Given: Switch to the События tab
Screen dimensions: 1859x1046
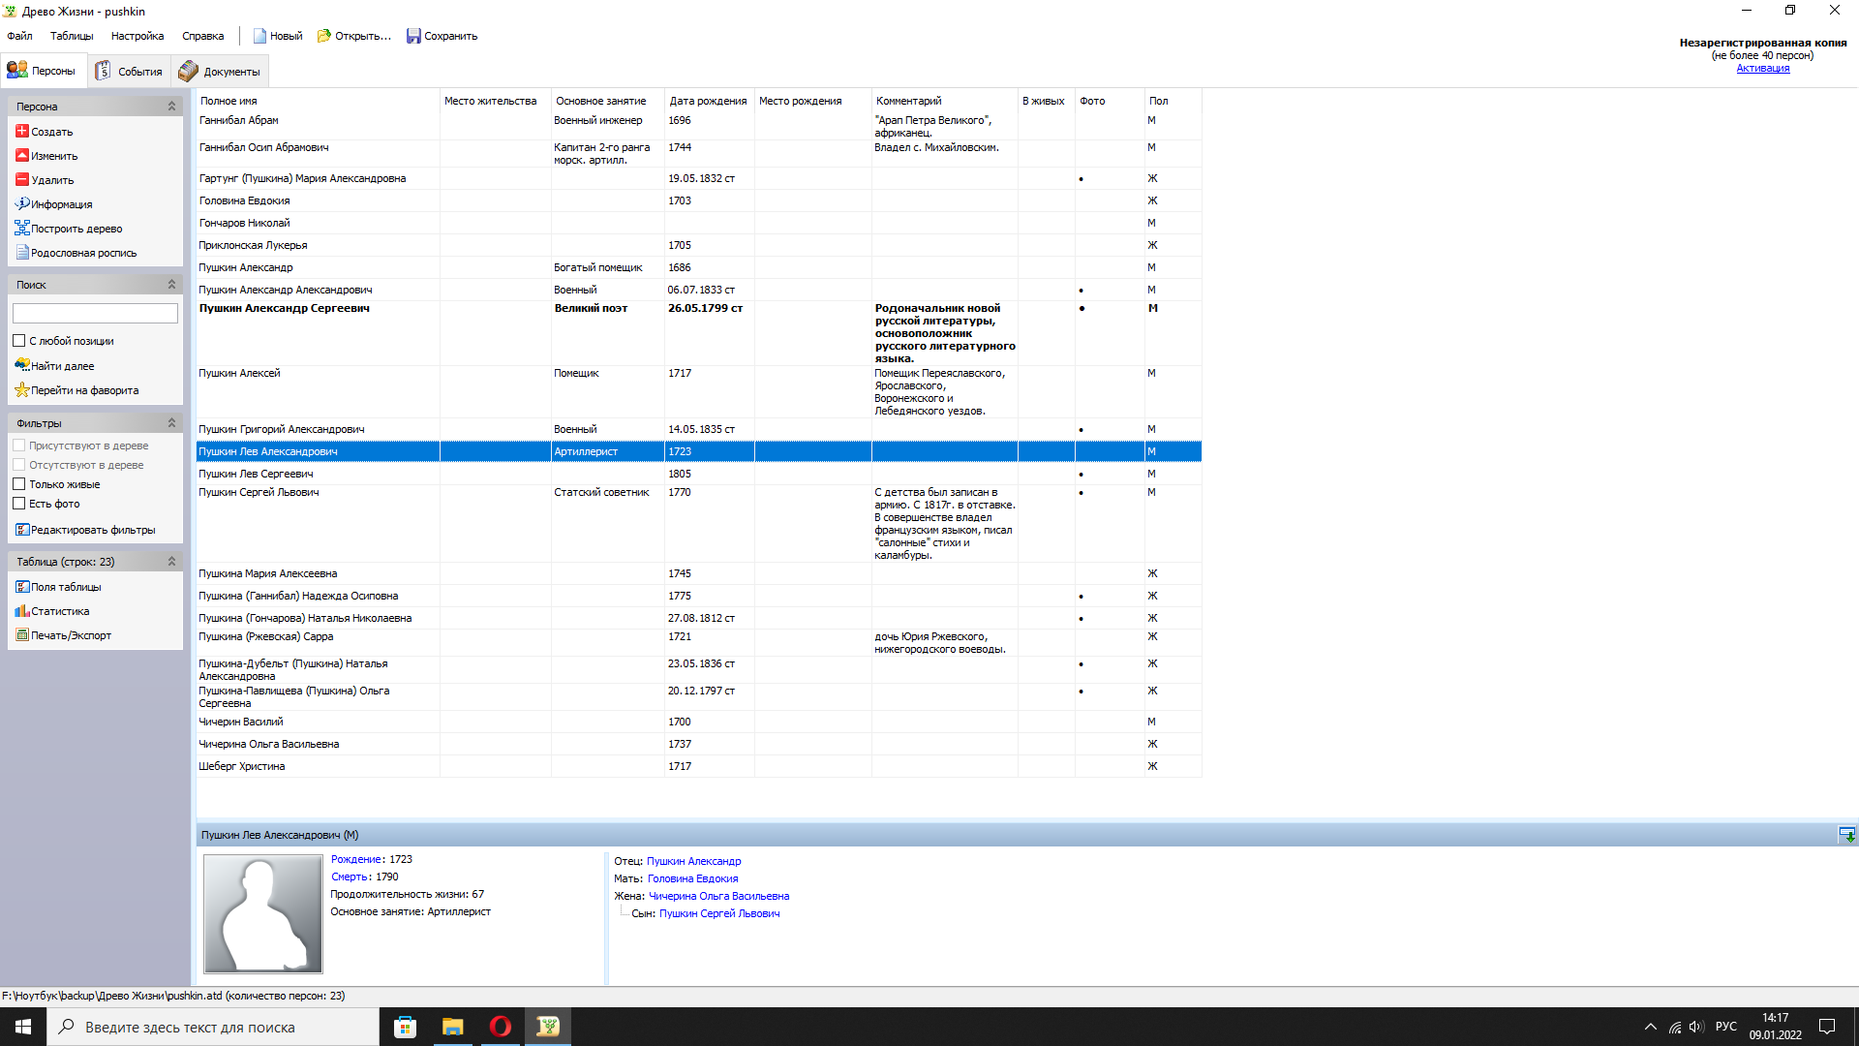Looking at the screenshot, I should click(129, 71).
